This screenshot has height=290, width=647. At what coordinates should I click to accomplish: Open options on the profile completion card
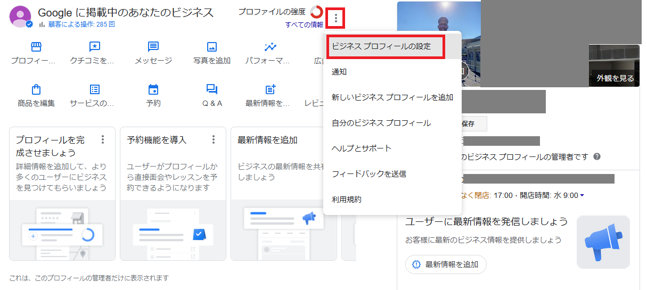tap(103, 139)
